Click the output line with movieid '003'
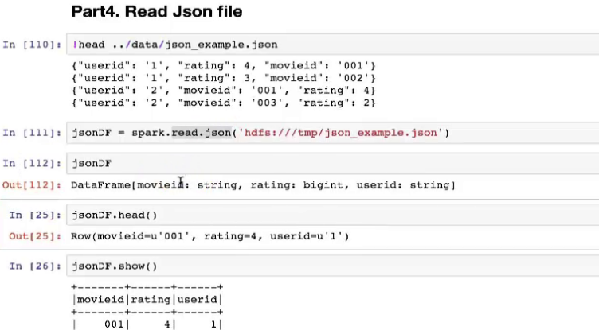 224,103
